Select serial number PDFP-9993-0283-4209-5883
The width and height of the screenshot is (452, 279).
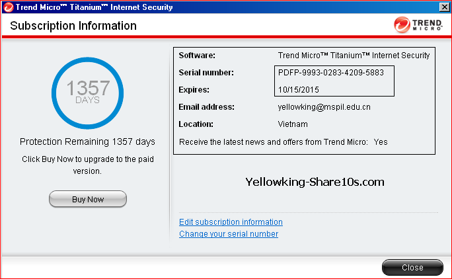[x=330, y=73]
